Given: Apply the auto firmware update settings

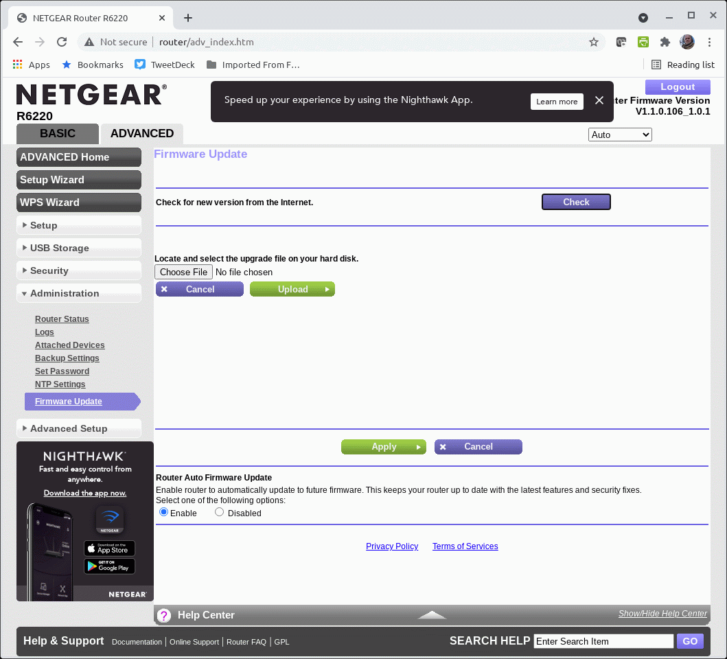Looking at the screenshot, I should 384,447.
